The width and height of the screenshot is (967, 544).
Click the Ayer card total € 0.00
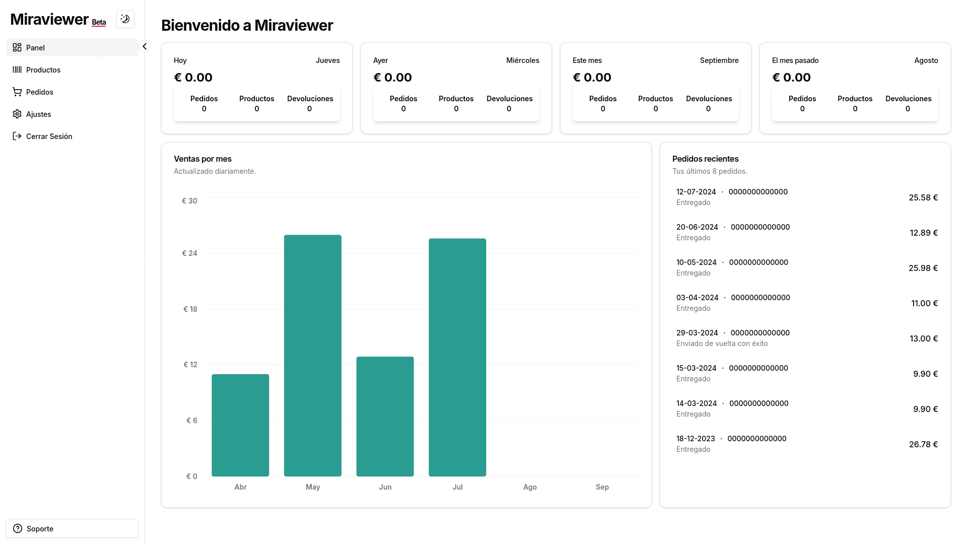(393, 78)
